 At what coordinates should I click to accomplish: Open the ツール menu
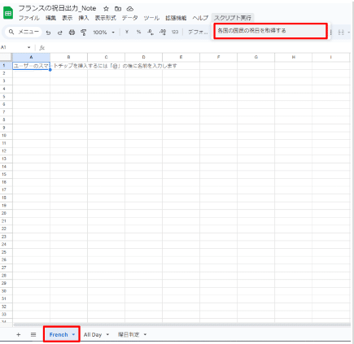tap(151, 18)
